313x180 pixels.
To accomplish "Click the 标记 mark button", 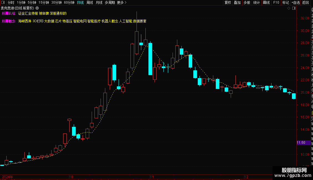I will click(x=286, y=2).
